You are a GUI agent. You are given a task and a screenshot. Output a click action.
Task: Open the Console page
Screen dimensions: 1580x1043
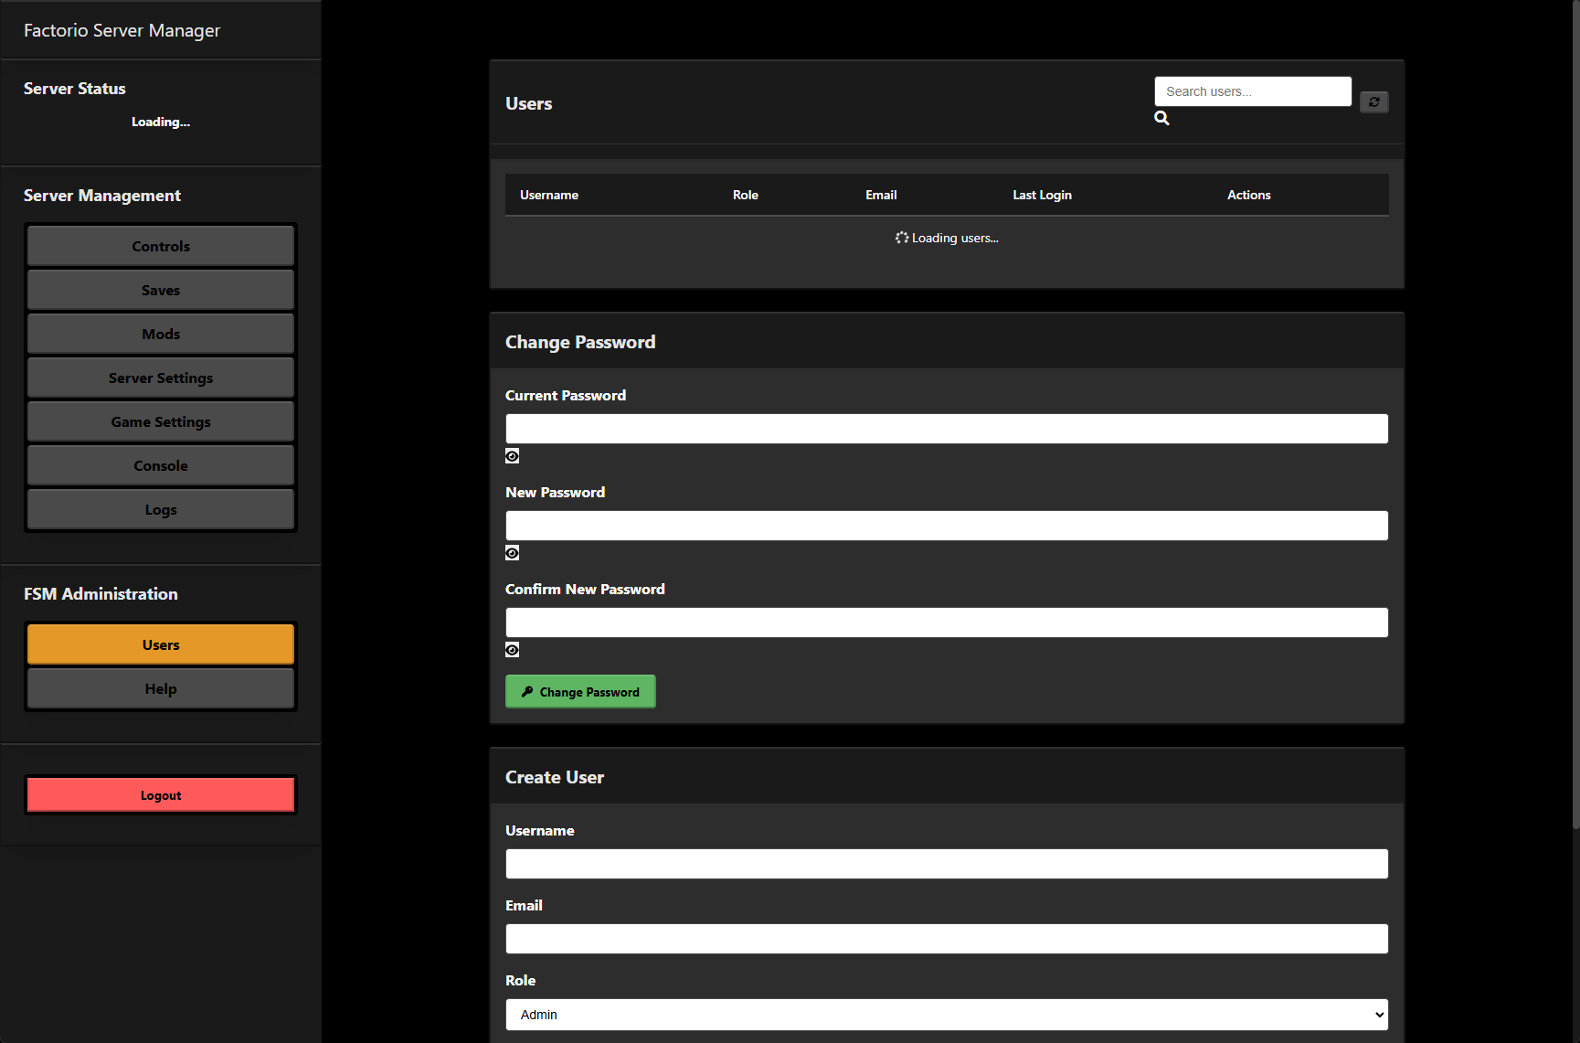click(161, 465)
